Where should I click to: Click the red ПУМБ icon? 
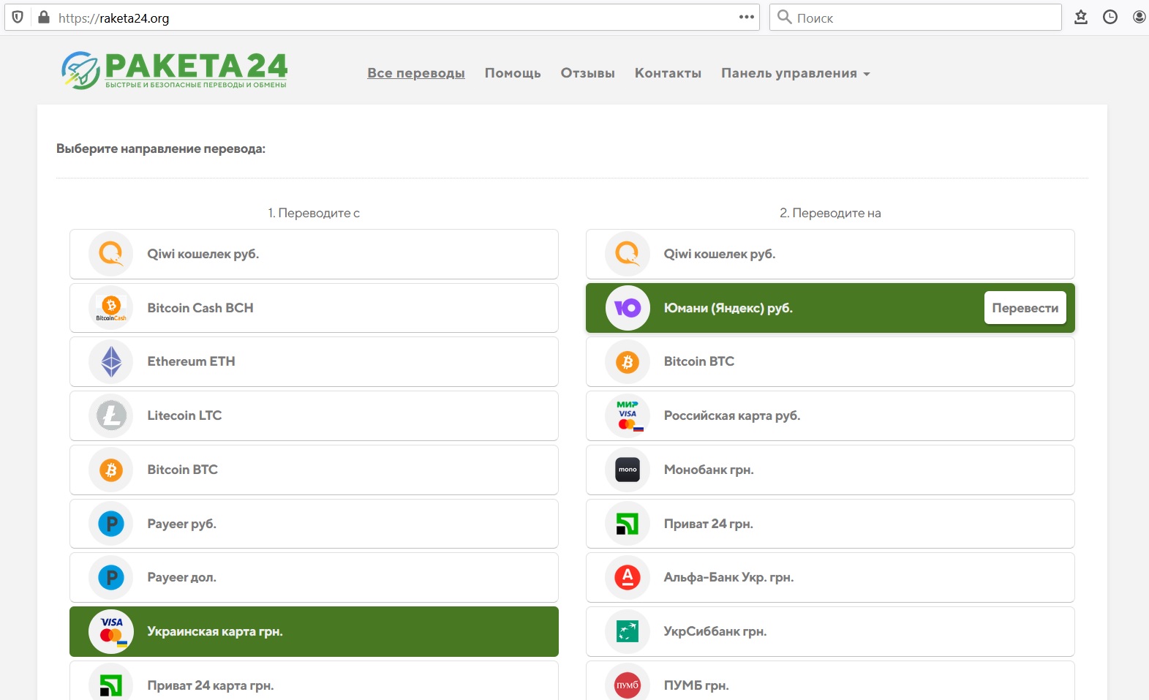(628, 685)
